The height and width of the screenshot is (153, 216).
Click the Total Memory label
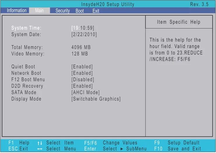(27, 47)
